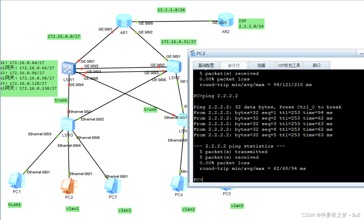The image size is (364, 220).
Task: Switch to the 串口 tab
Action: 317,65
